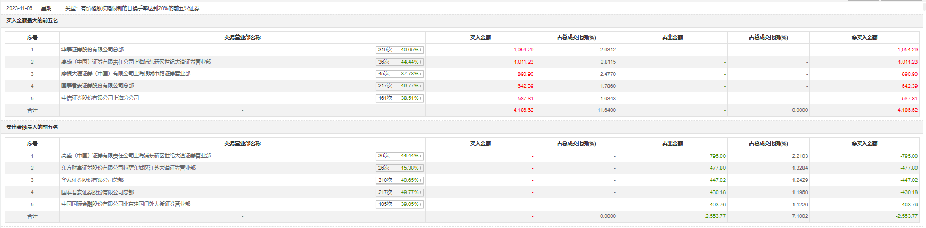926x228 pixels.
Task: Expand the 105次 39.05% statistics badge
Action: [x=400, y=204]
